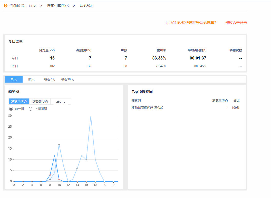The height and width of the screenshot is (198, 271).
Task: Click the orange location pin icon
Action: click(6, 6)
